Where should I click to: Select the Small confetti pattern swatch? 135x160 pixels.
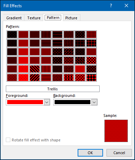tap(57, 69)
